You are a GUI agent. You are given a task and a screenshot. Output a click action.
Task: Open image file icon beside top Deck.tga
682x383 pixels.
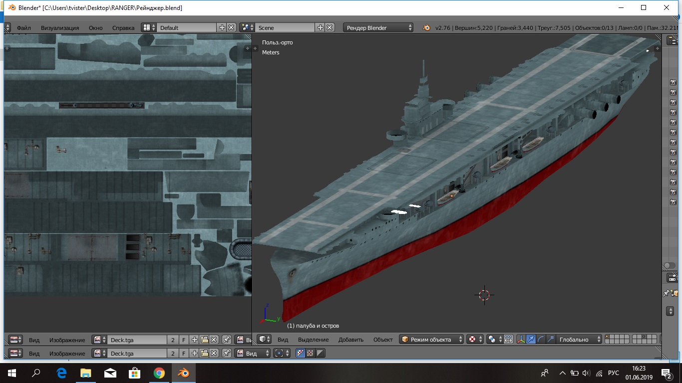click(x=204, y=340)
